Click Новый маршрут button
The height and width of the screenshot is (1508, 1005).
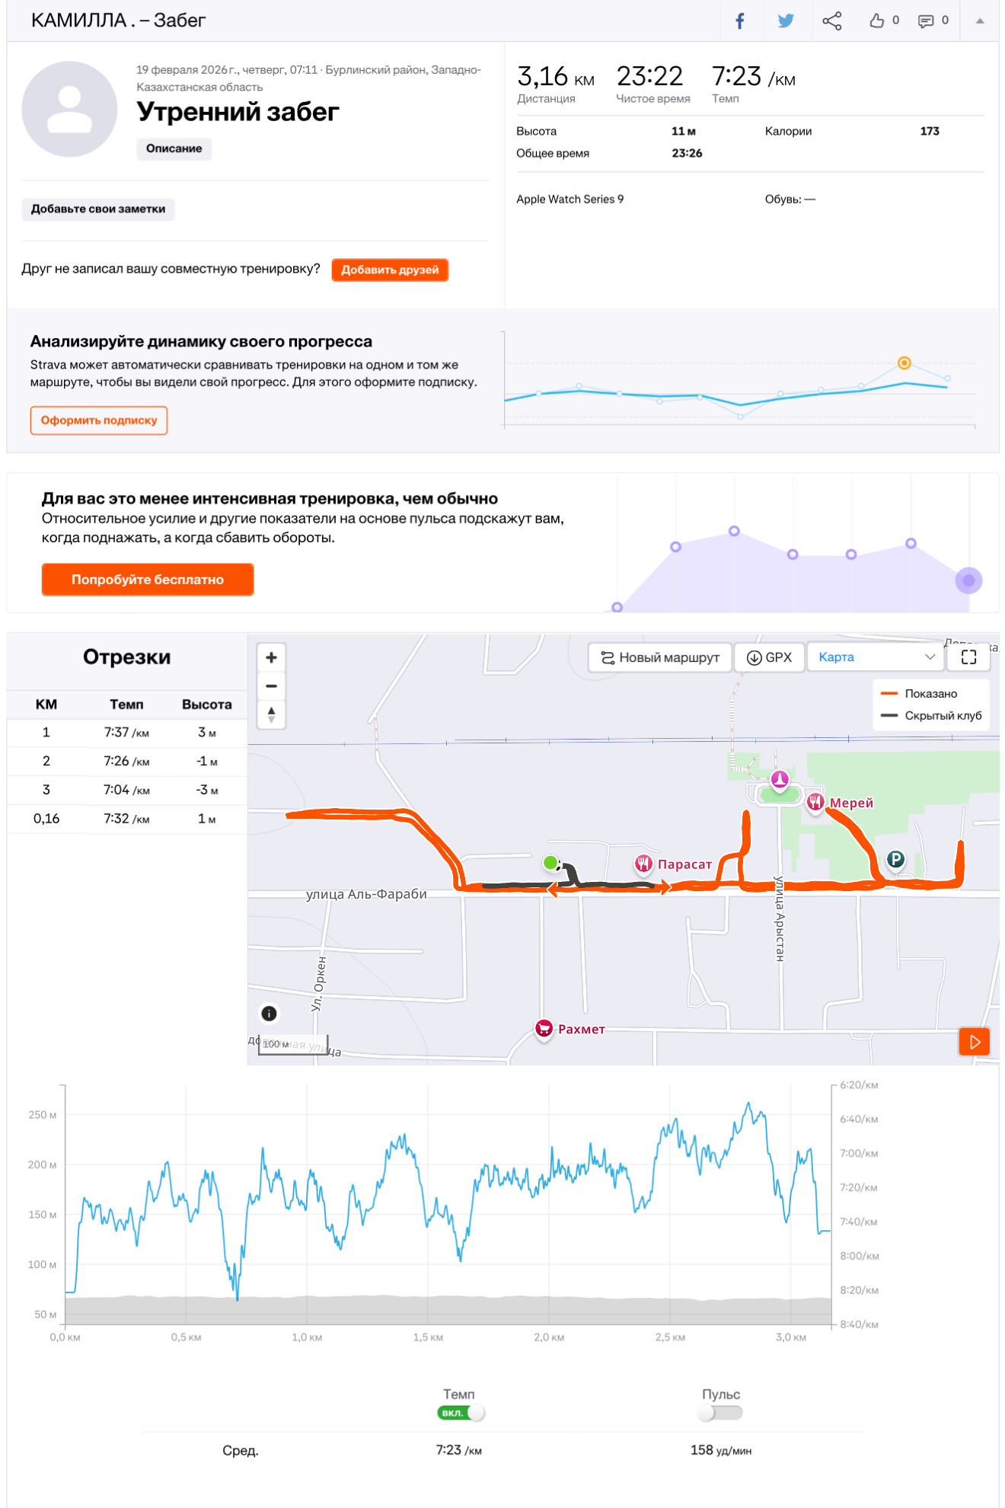coord(660,657)
